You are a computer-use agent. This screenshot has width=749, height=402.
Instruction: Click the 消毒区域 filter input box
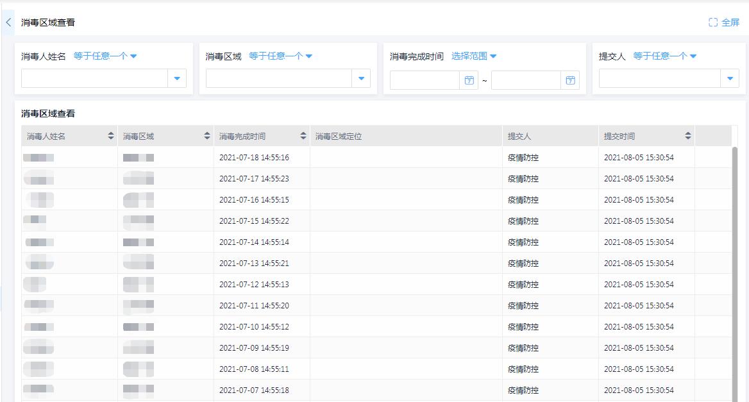pos(276,78)
